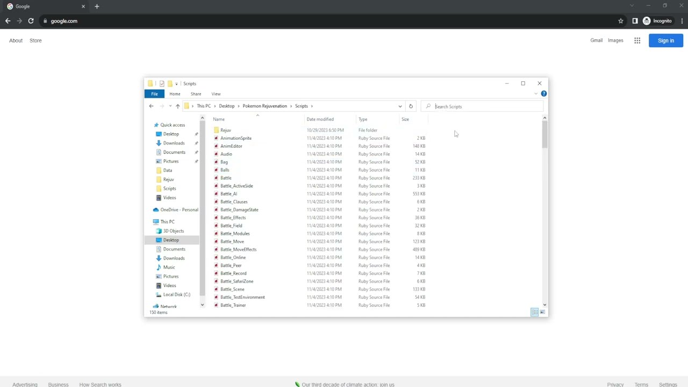This screenshot has width=688, height=387.
Task: Go back in File Explorer
Action: [151, 106]
